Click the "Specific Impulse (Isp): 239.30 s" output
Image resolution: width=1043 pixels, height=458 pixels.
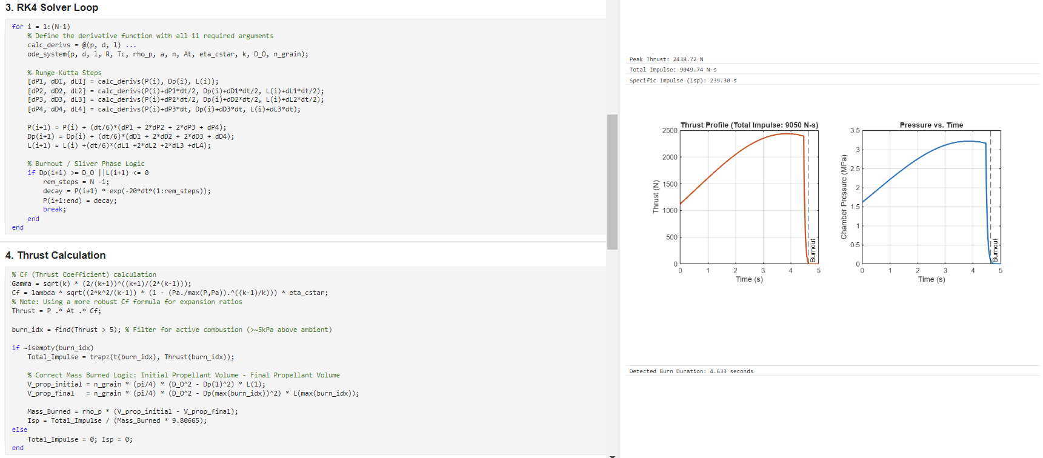point(683,81)
